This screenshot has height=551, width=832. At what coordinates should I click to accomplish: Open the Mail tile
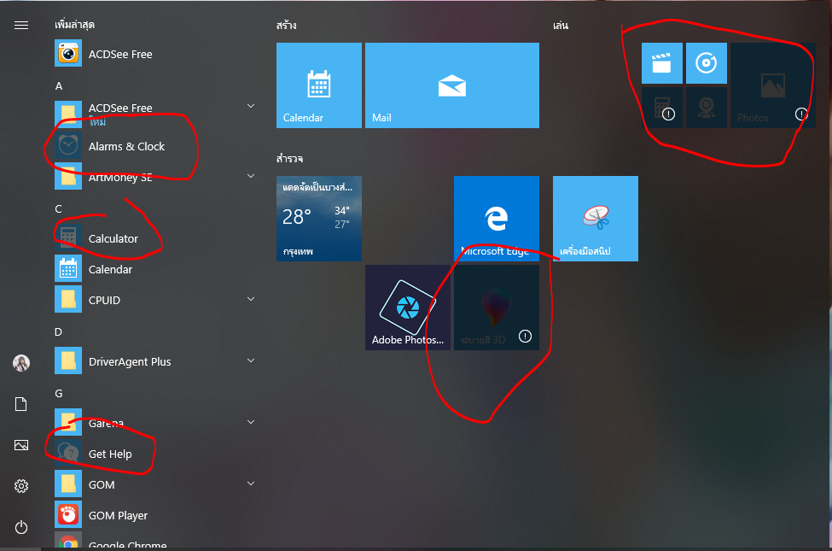point(452,85)
